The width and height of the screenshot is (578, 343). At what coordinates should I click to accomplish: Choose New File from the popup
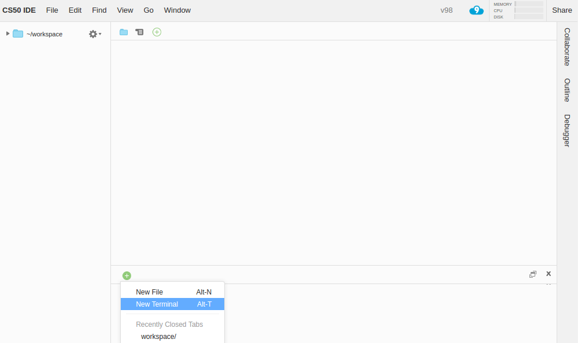coord(172,292)
